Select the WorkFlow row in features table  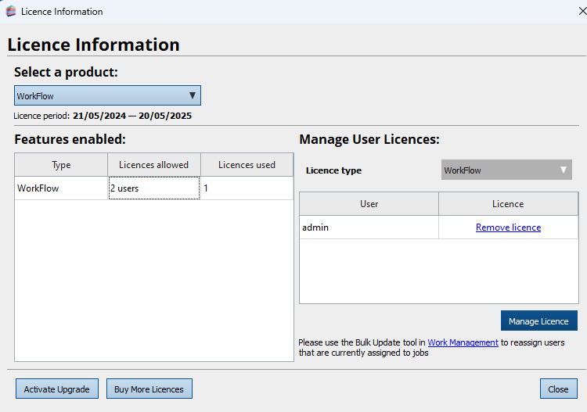pos(61,188)
